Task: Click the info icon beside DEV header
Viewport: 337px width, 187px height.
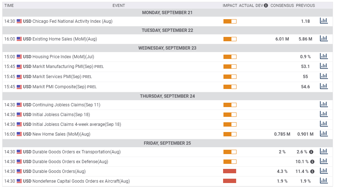Action: click(x=266, y=5)
